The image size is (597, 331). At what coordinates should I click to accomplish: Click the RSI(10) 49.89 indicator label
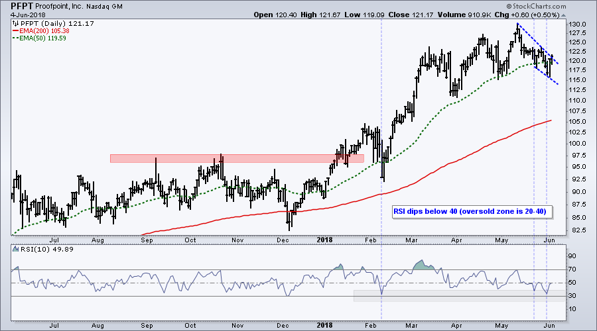click(46, 250)
